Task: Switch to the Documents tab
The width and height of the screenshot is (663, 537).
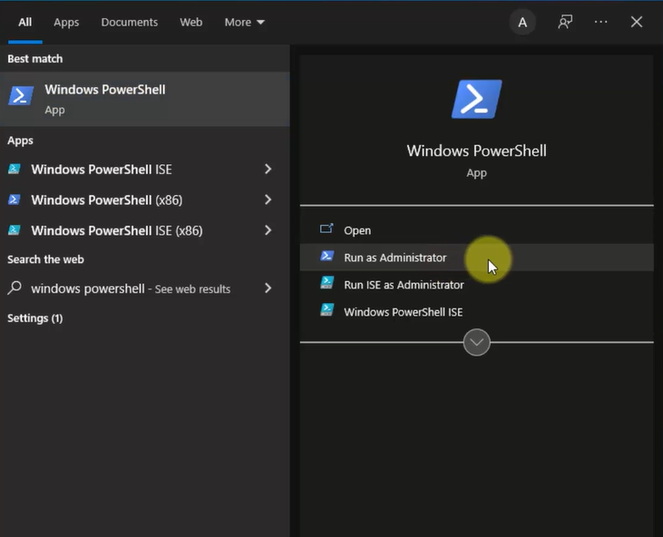Action: coord(130,22)
